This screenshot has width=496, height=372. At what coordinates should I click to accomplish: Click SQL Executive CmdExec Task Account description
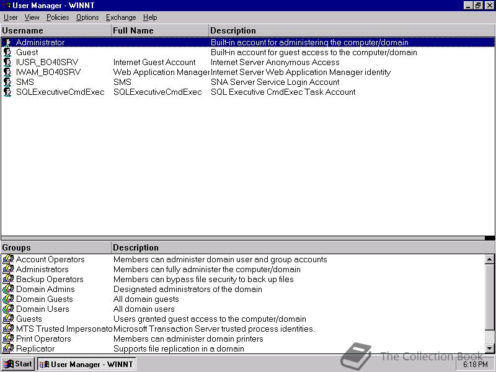point(283,92)
